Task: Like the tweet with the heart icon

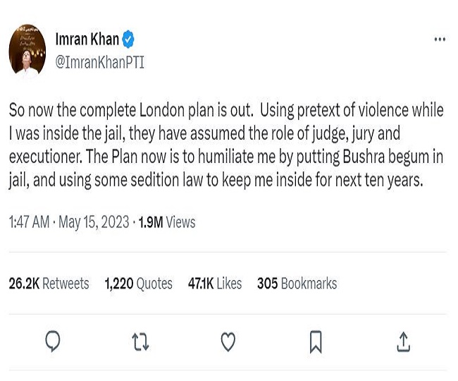Action: pos(228,342)
